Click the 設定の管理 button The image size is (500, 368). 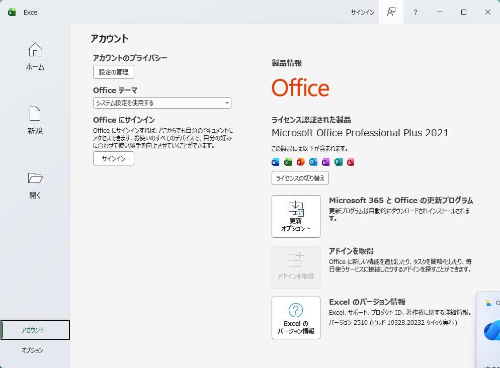point(113,72)
